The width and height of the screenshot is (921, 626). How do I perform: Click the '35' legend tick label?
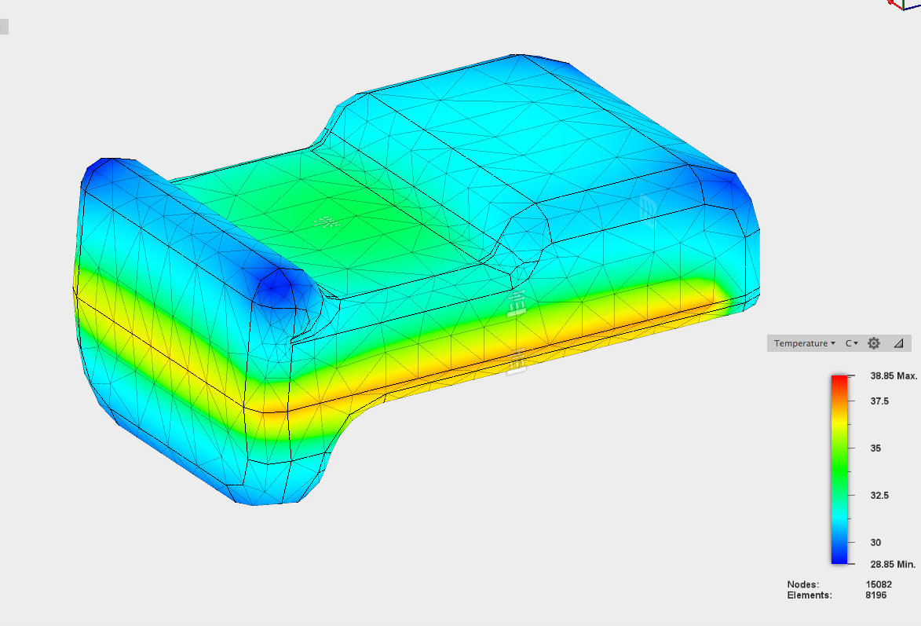point(875,448)
